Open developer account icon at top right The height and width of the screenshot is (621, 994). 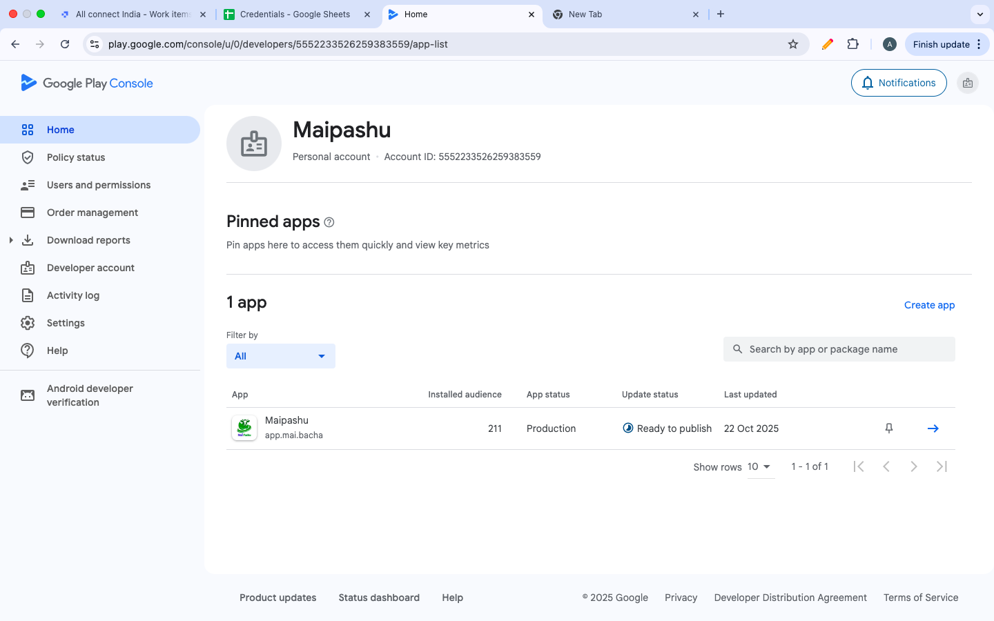(x=968, y=83)
